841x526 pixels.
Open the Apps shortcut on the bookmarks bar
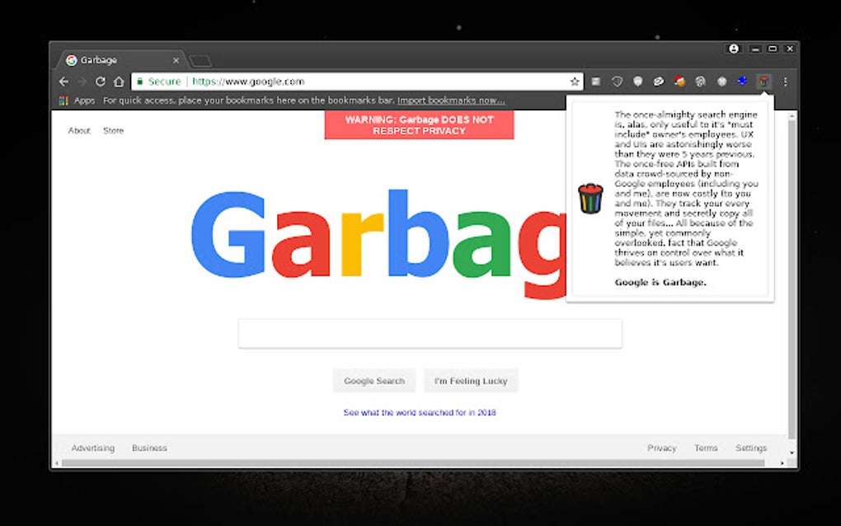click(73, 100)
